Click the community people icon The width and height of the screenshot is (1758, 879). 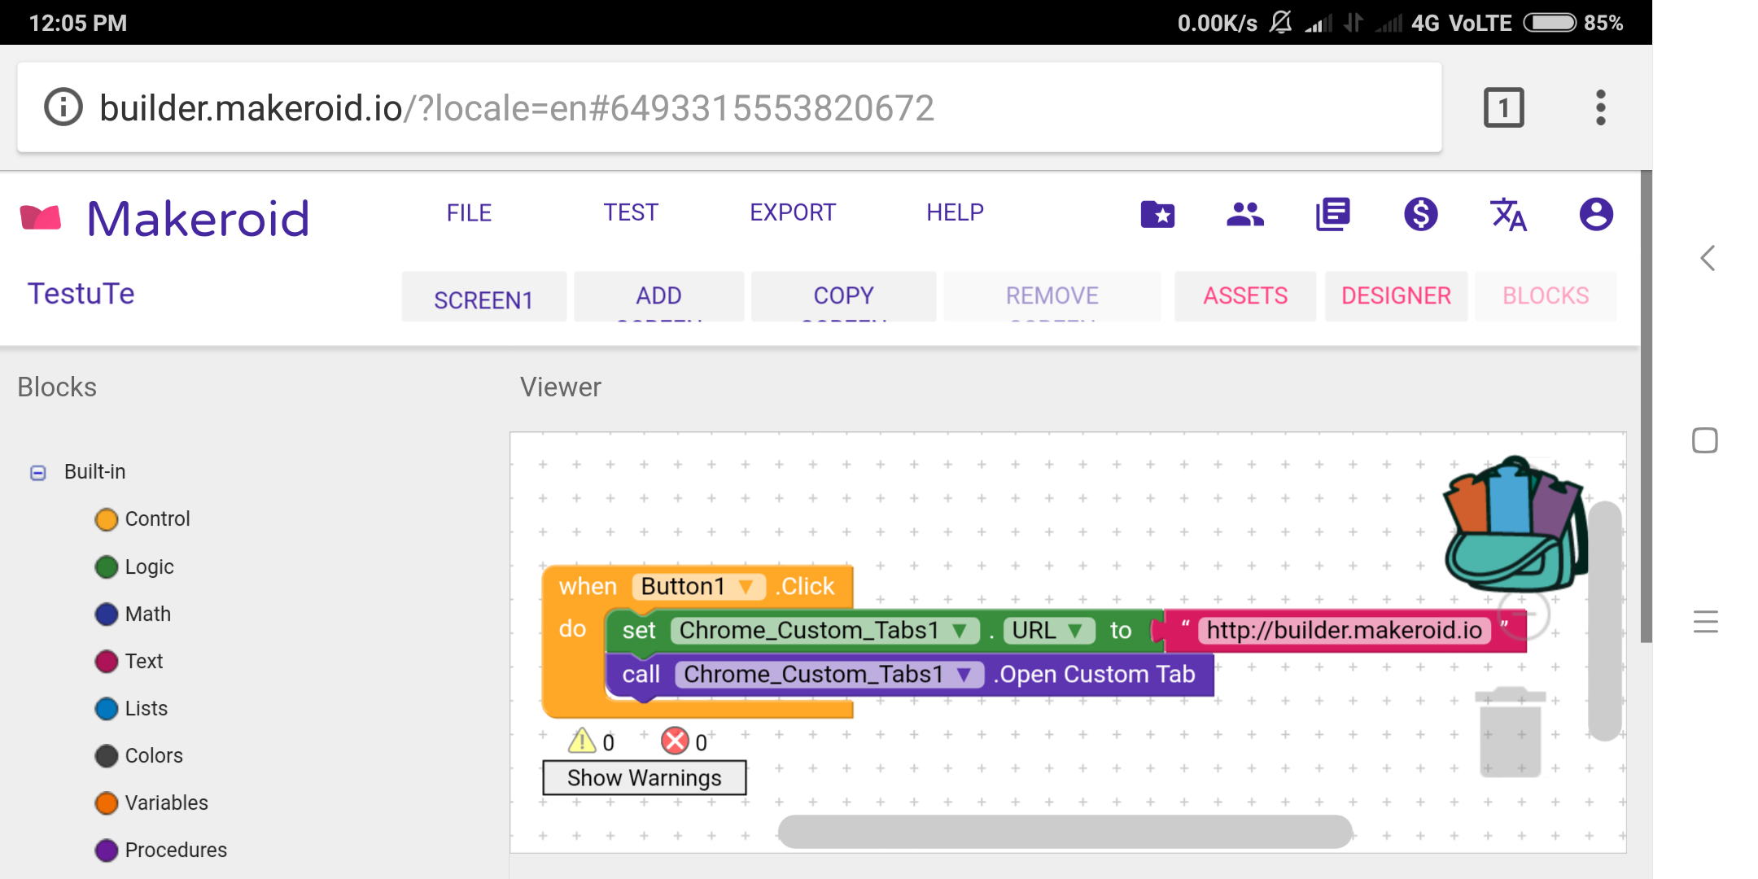pyautogui.click(x=1245, y=215)
